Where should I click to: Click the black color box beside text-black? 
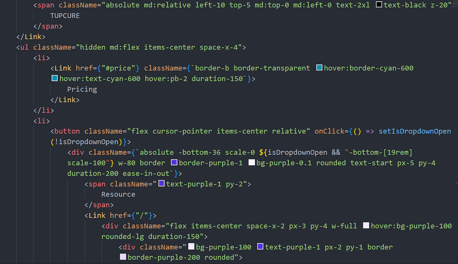coord(379,4)
